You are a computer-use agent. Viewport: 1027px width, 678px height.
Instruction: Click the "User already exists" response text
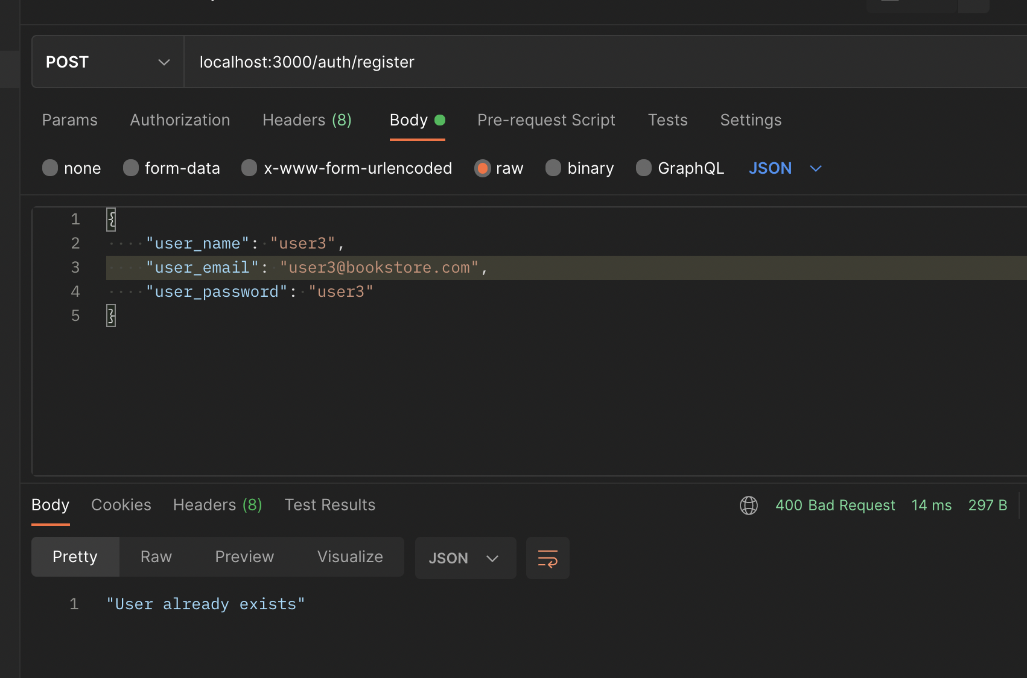pos(206,604)
